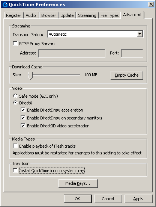Uncheck DirectDraw on secondary monitors

pos(23,118)
